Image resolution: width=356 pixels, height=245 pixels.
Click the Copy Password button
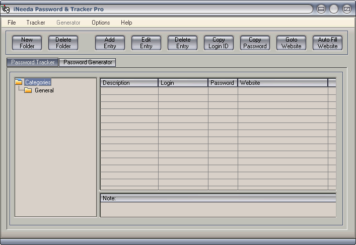(255, 43)
